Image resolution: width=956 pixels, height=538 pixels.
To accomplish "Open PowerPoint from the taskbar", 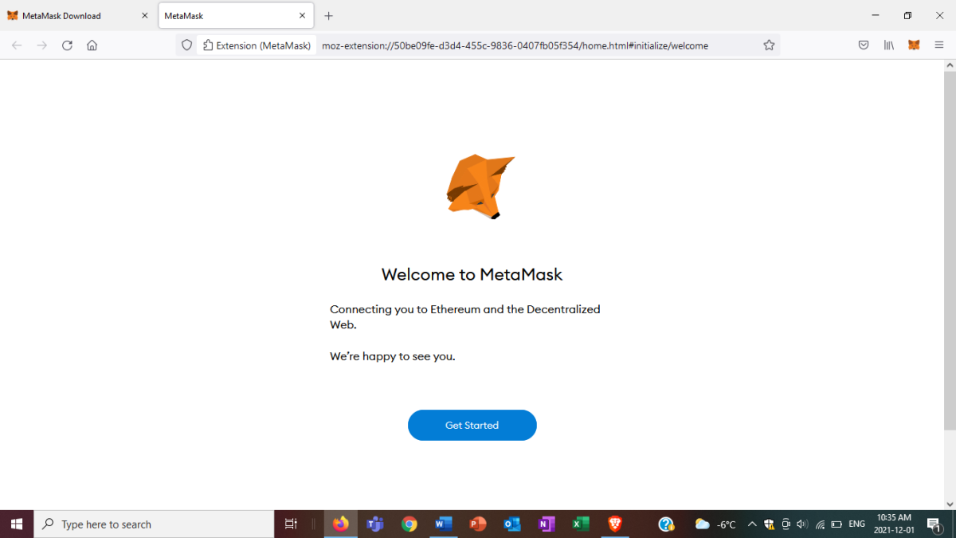I will pos(478,524).
